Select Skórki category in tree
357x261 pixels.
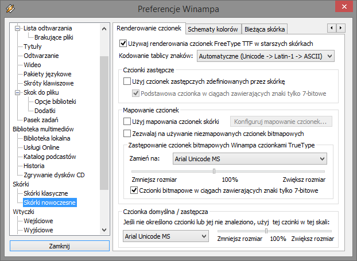point(21,184)
